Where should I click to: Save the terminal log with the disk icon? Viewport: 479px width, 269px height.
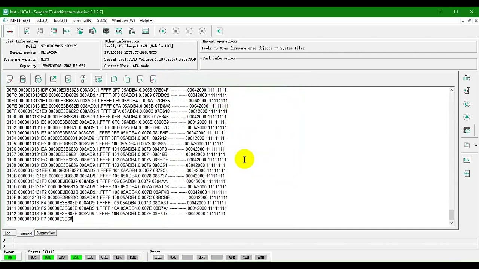tap(23, 79)
